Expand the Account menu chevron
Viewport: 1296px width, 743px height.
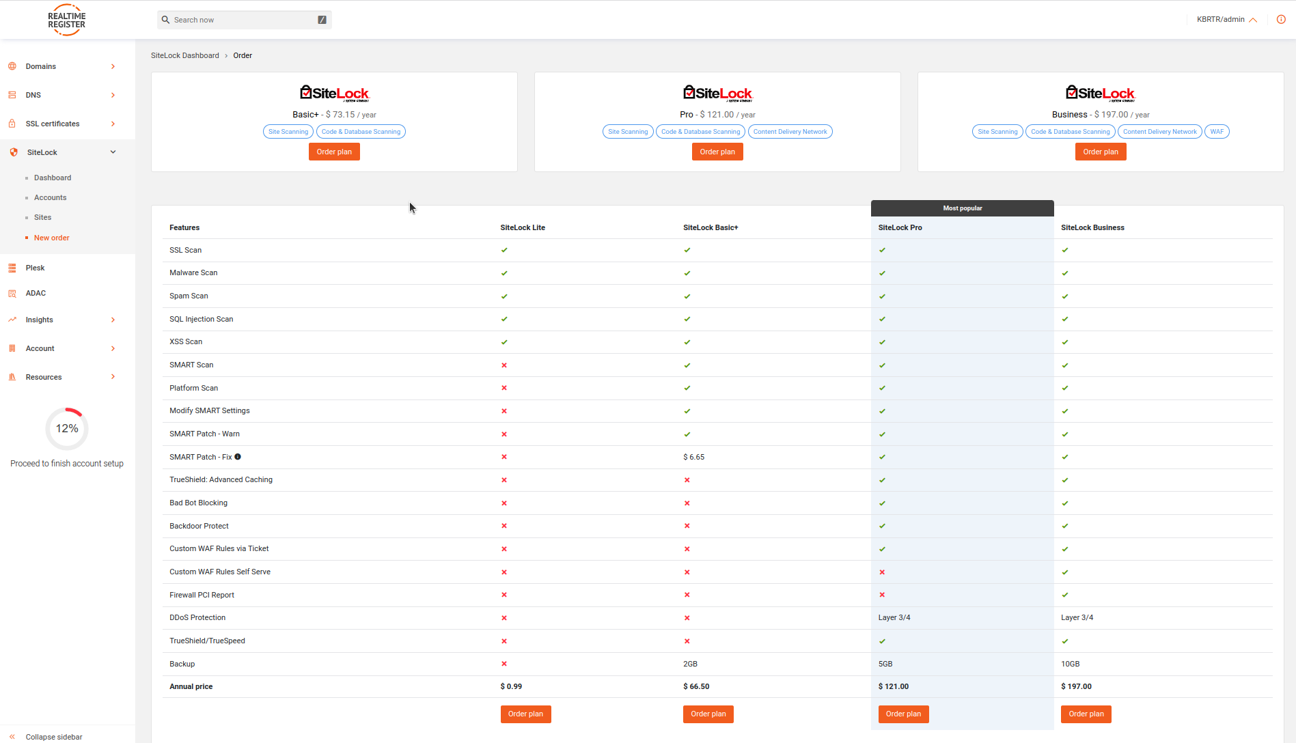pyautogui.click(x=113, y=348)
